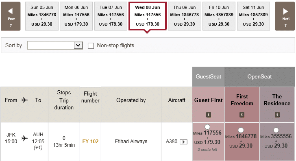Click the Tue 07 Jun fare box
This screenshot has height=161, width=296.
(111, 16)
